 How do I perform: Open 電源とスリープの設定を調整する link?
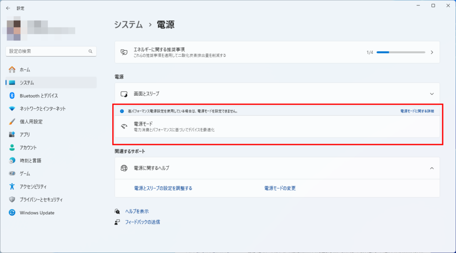click(x=163, y=188)
